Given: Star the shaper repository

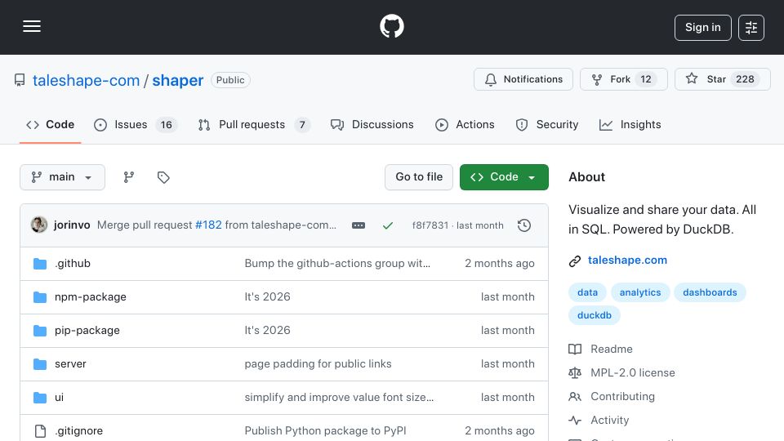Looking at the screenshot, I should (722, 79).
